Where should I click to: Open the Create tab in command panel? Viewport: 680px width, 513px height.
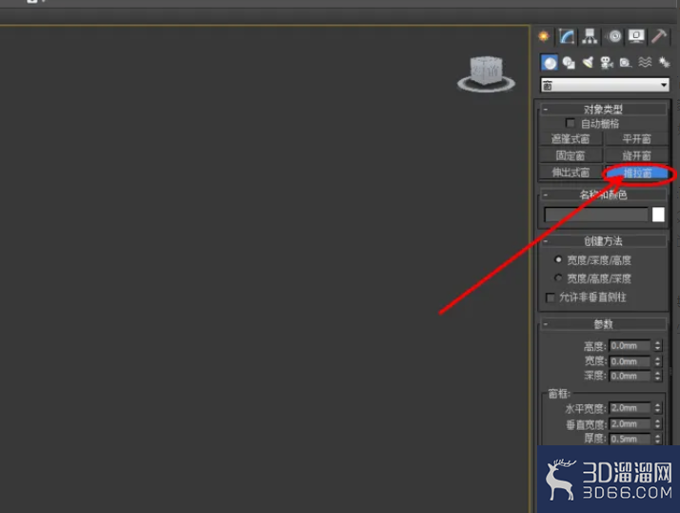click(x=544, y=36)
